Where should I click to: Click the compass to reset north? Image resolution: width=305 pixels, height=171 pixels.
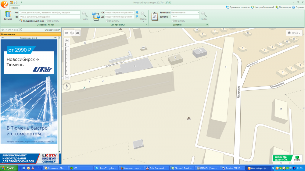pyautogui.click(x=66, y=86)
